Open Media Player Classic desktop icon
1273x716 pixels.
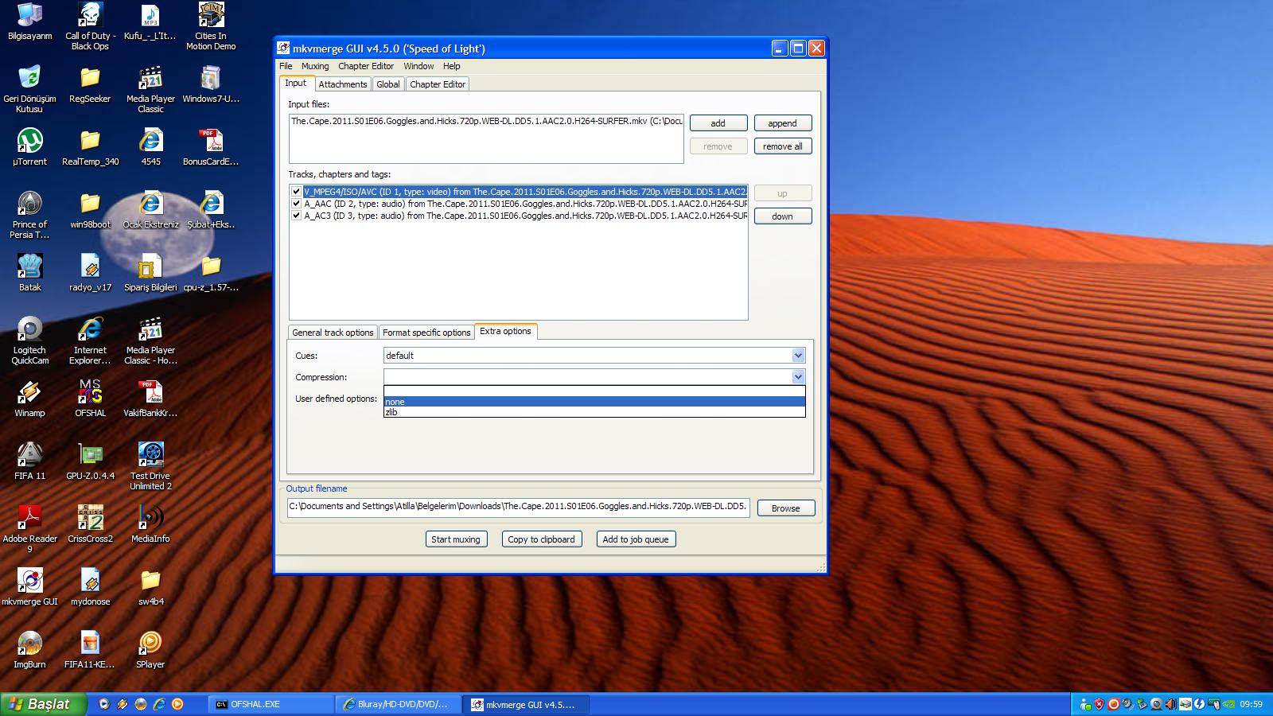[150, 89]
